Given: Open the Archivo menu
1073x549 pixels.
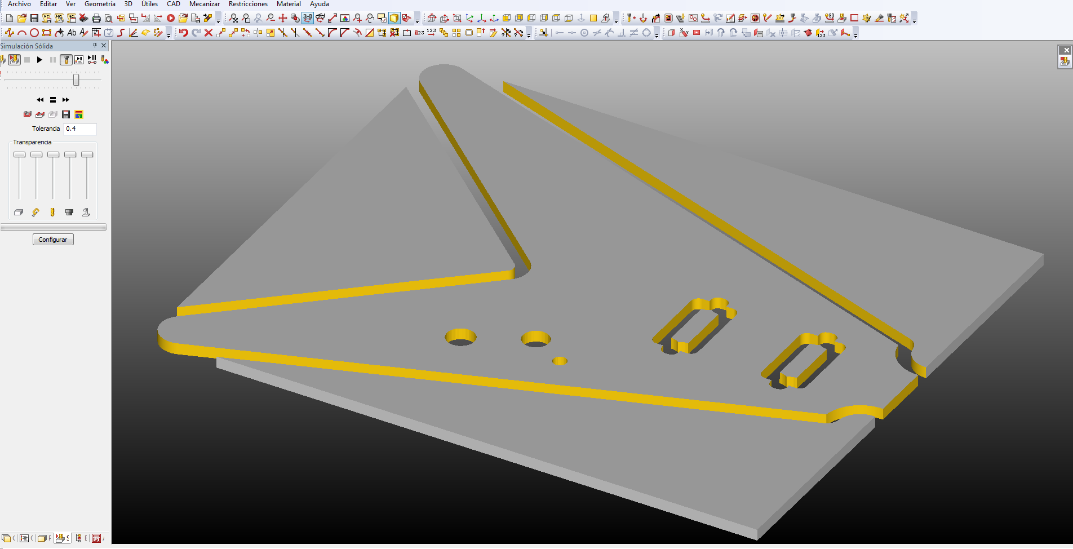Looking at the screenshot, I should 19,4.
